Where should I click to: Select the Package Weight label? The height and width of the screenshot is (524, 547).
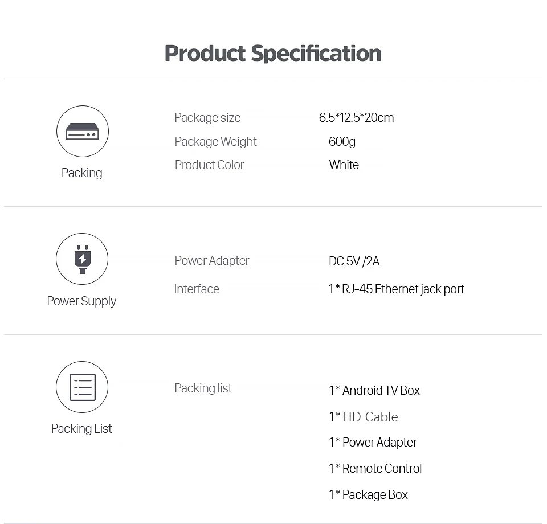pyautogui.click(x=215, y=142)
